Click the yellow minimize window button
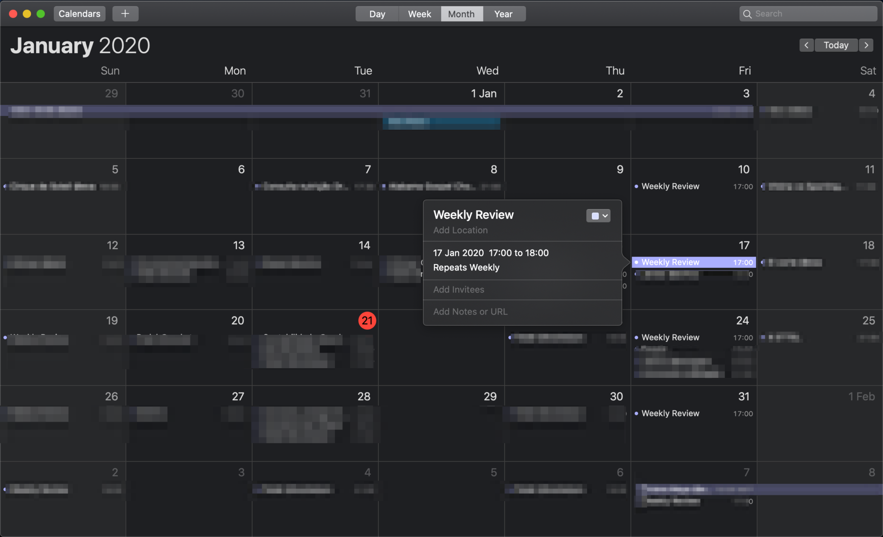The height and width of the screenshot is (537, 883). [27, 14]
